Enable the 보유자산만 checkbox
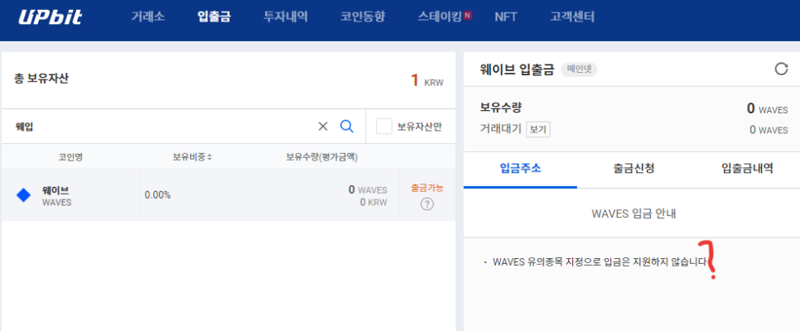The image size is (800, 331). click(383, 127)
